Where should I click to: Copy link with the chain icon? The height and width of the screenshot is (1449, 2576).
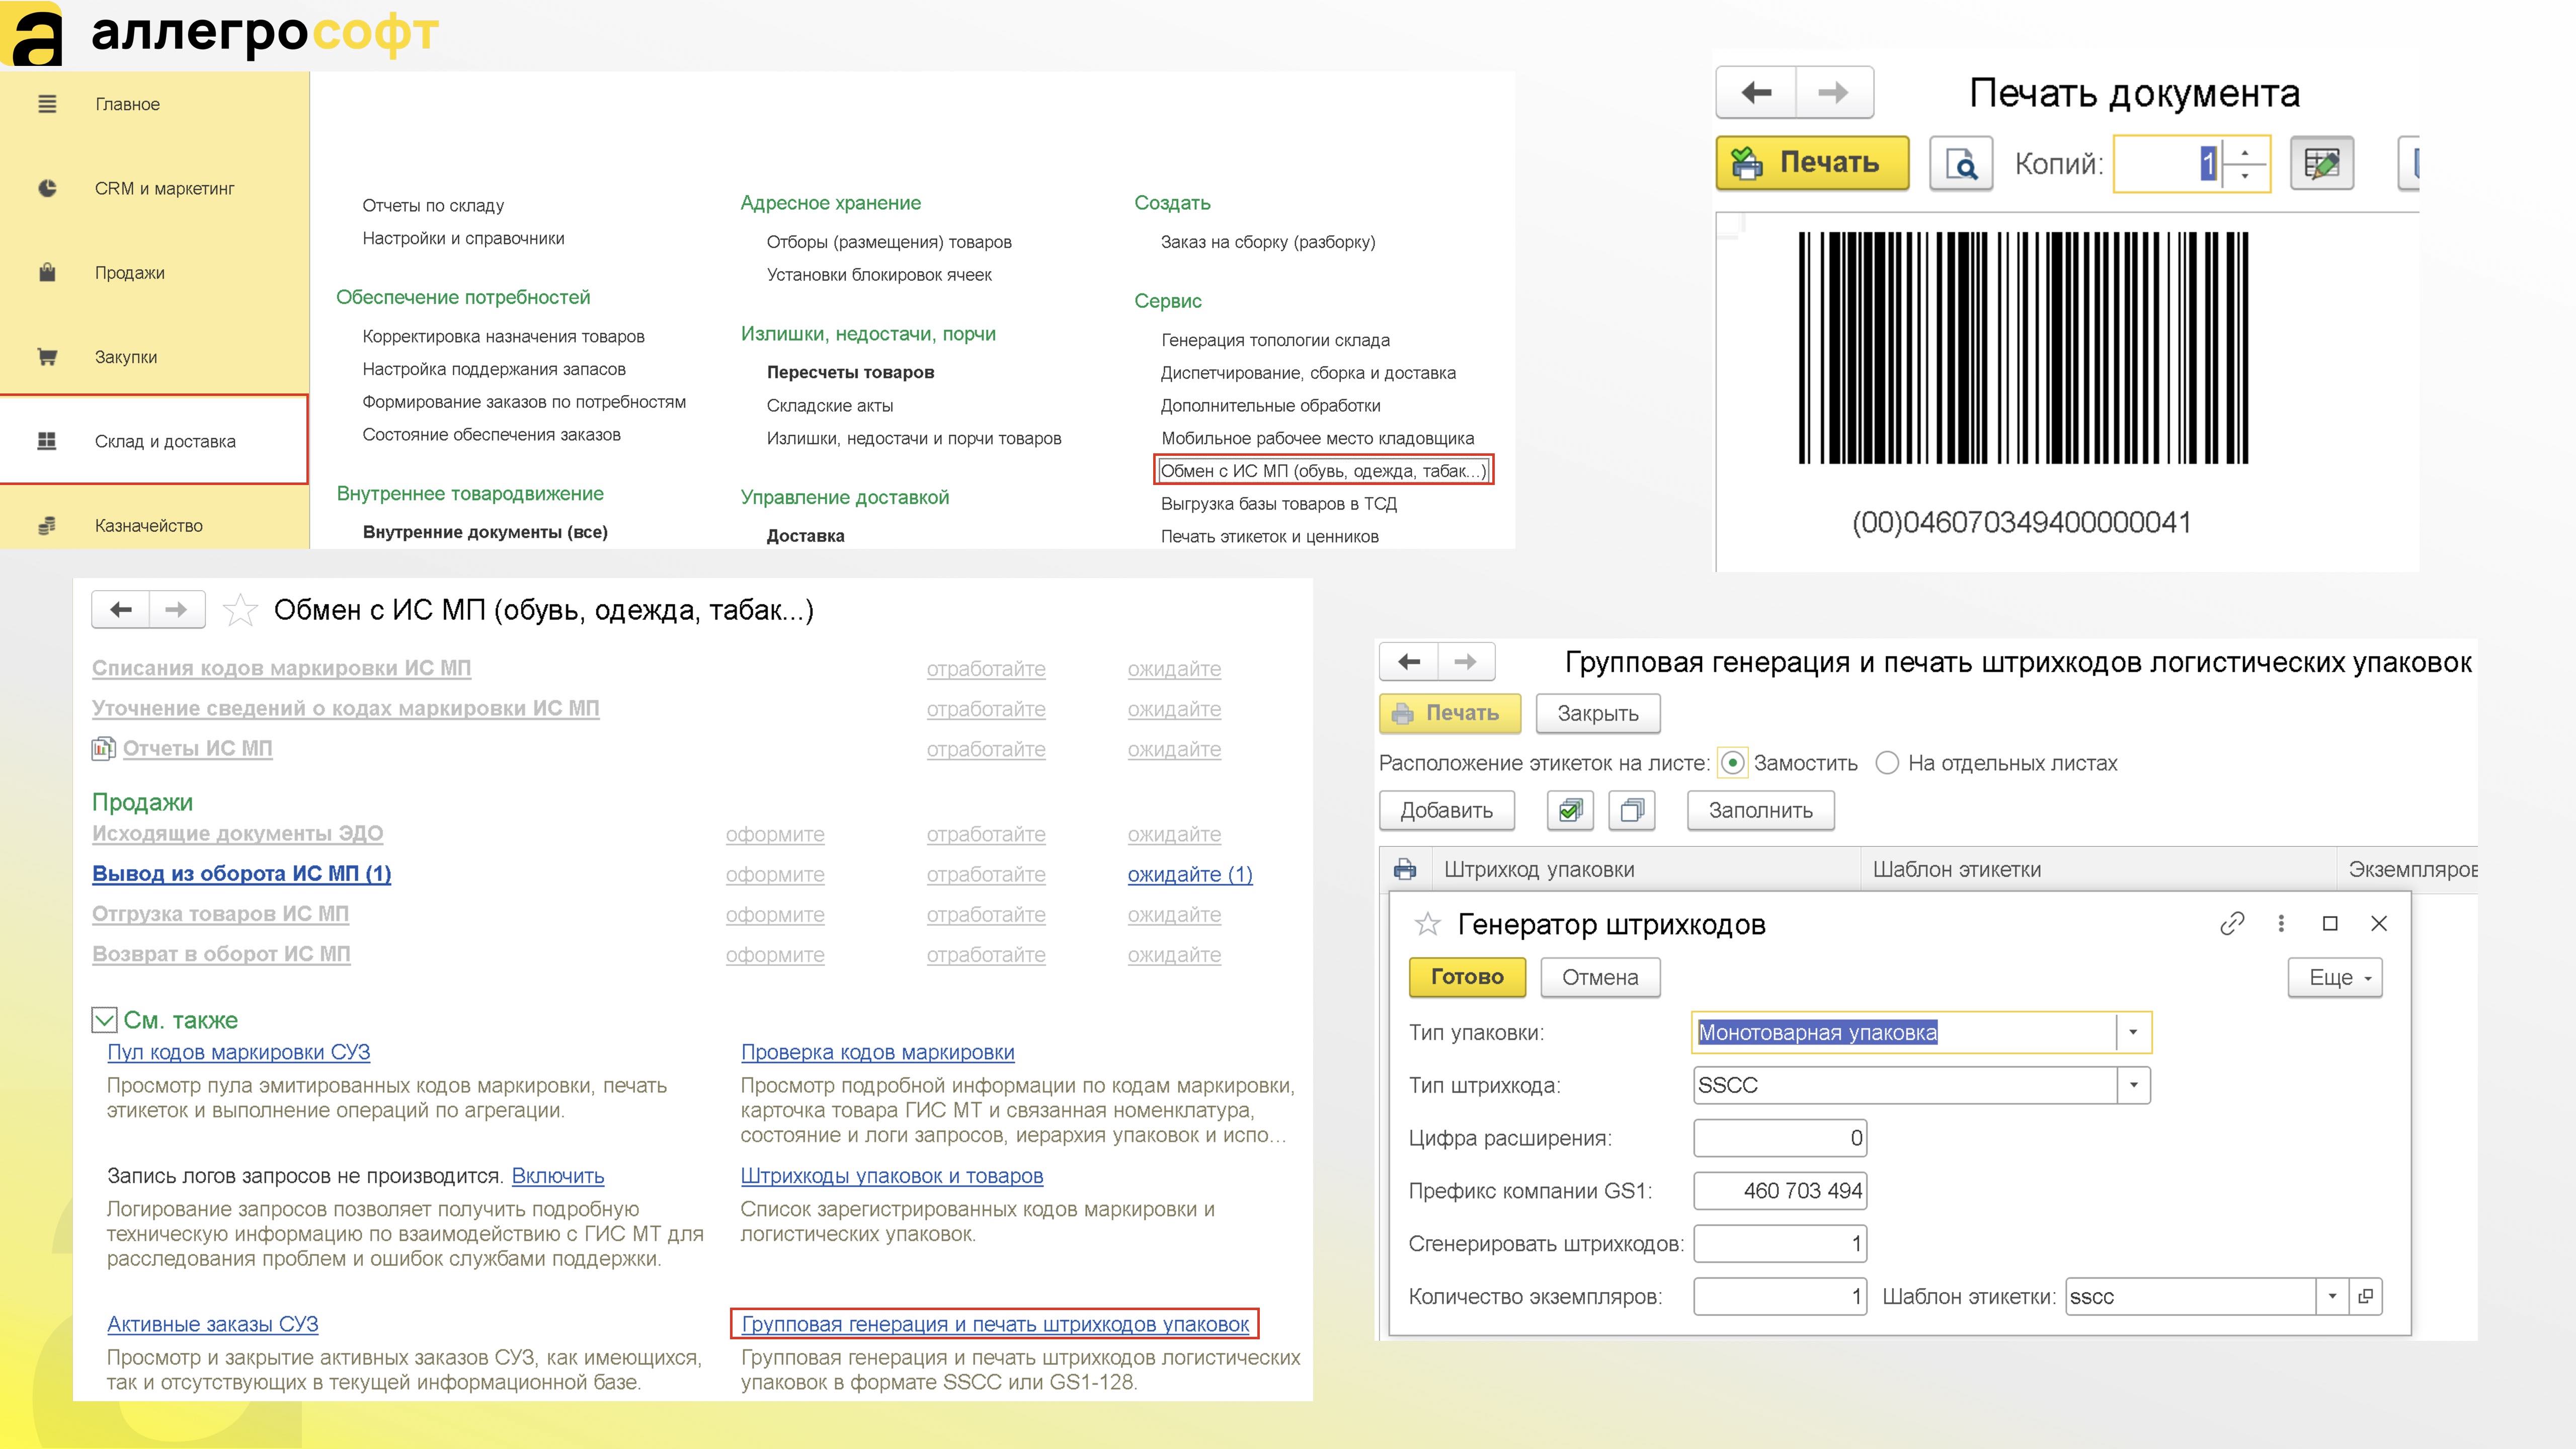[2232, 924]
